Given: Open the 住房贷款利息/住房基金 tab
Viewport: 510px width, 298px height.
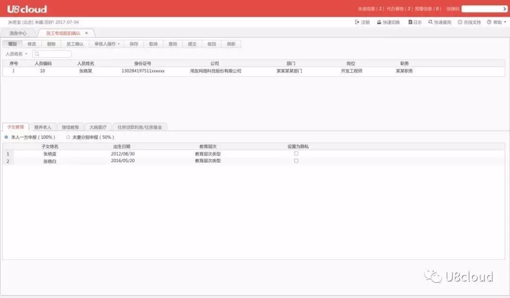Looking at the screenshot, I should tap(139, 127).
